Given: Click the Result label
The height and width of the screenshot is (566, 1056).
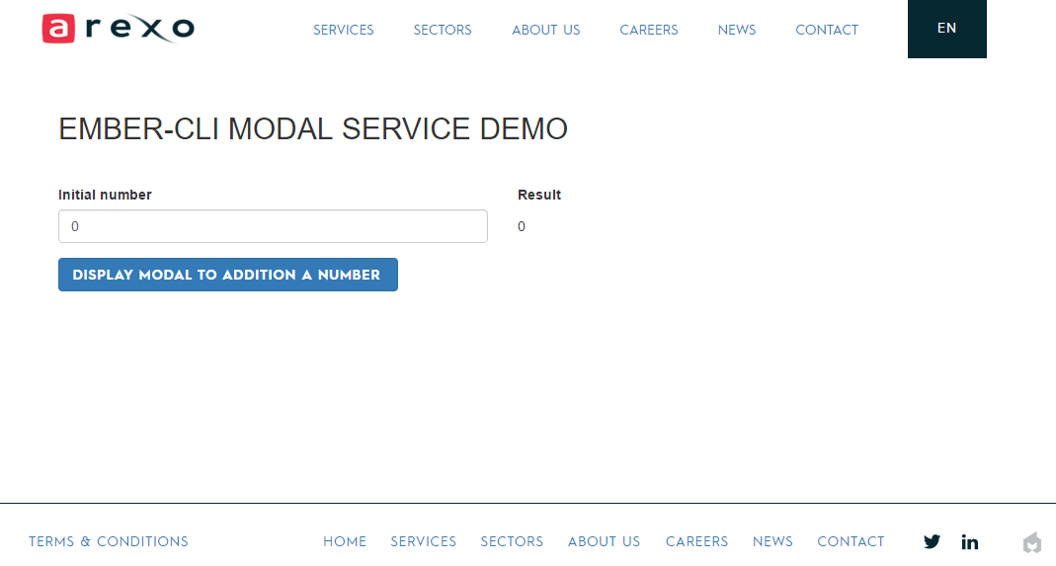Looking at the screenshot, I should pos(539,195).
